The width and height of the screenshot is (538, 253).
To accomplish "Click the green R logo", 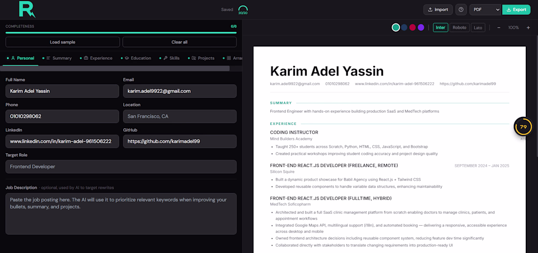I will coord(27,9).
